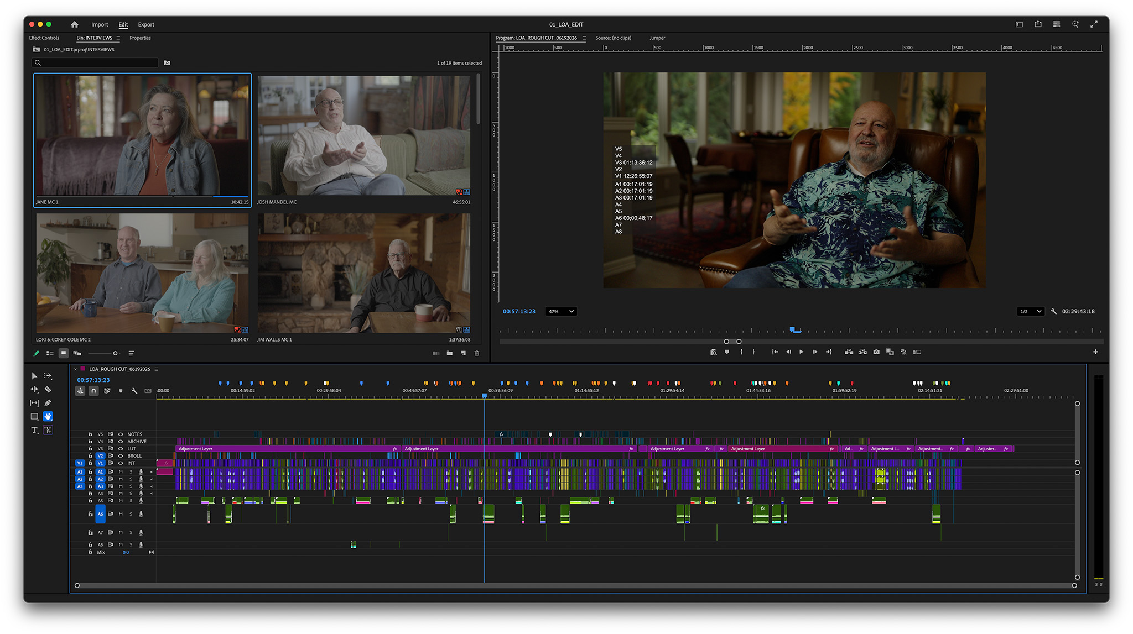Select the Rectangle shape tool

(x=34, y=416)
